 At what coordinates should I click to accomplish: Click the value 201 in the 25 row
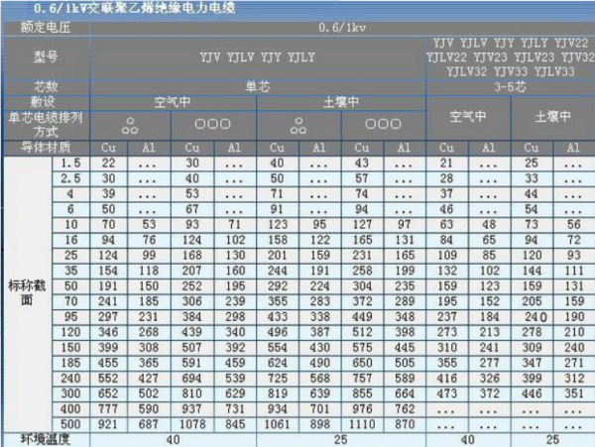(278, 256)
